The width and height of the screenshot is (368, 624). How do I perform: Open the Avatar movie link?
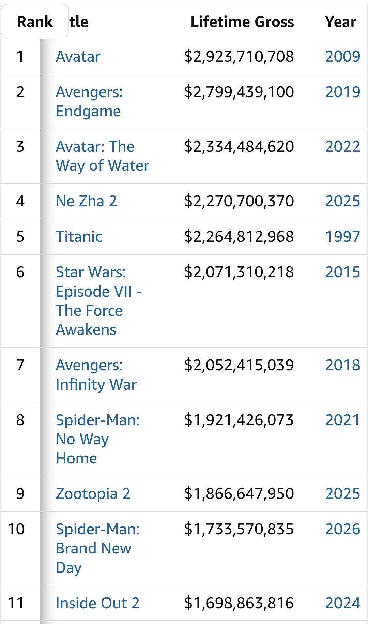tap(78, 57)
